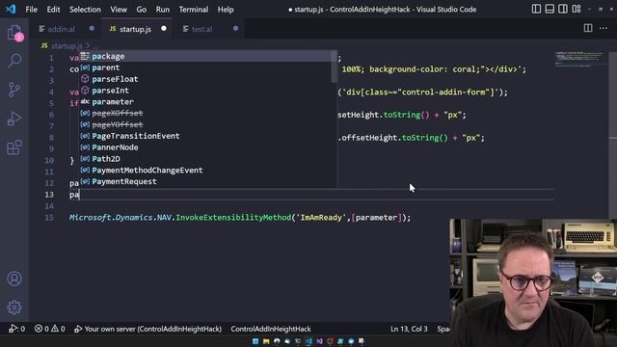Image resolution: width=617 pixels, height=347 pixels.
Task: Click the VS Code logo icon
Action: click(x=11, y=9)
